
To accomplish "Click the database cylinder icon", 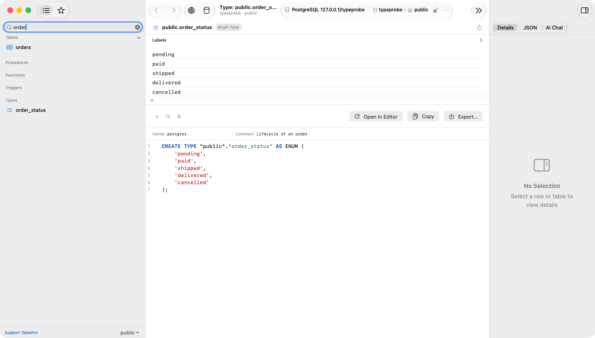I will (x=207, y=10).
